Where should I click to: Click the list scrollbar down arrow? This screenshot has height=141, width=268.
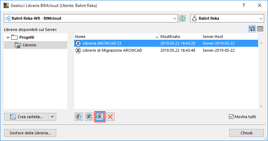pyautogui.click(x=261, y=106)
